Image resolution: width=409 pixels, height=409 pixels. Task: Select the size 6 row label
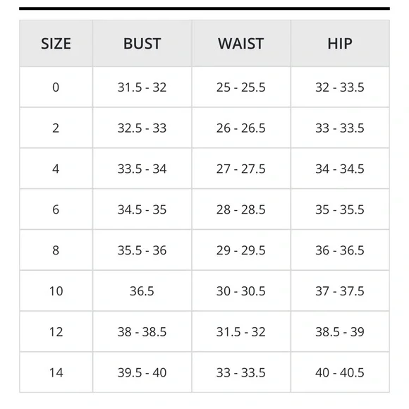point(56,209)
